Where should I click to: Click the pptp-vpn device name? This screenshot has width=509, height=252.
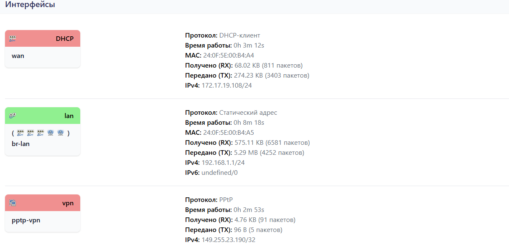click(x=26, y=220)
